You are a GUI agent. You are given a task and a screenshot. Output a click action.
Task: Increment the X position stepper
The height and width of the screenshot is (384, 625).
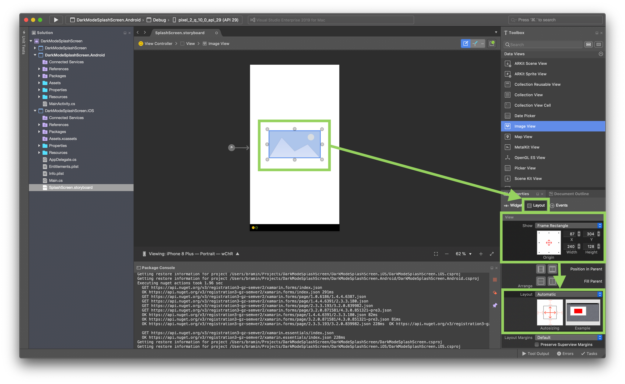(579, 232)
